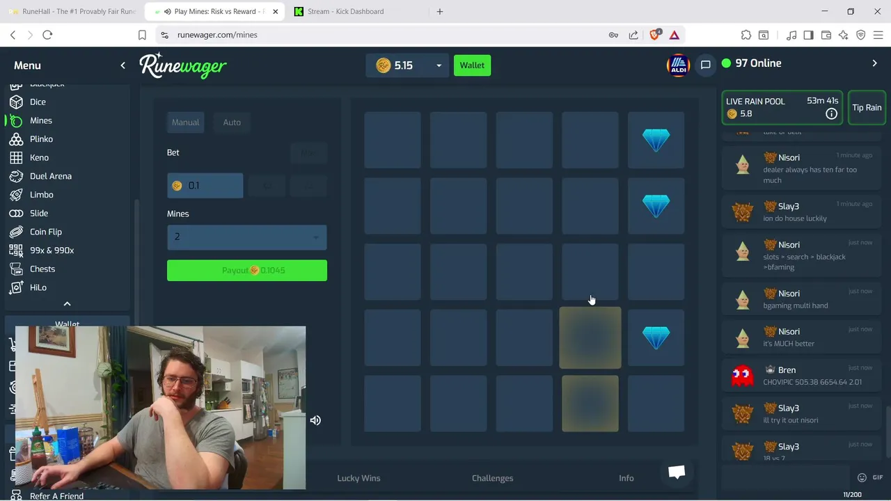Open the GIF picker in chat
The image size is (891, 501).
(x=878, y=477)
